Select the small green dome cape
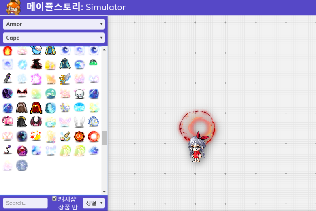316x211 pixels. [93, 63]
